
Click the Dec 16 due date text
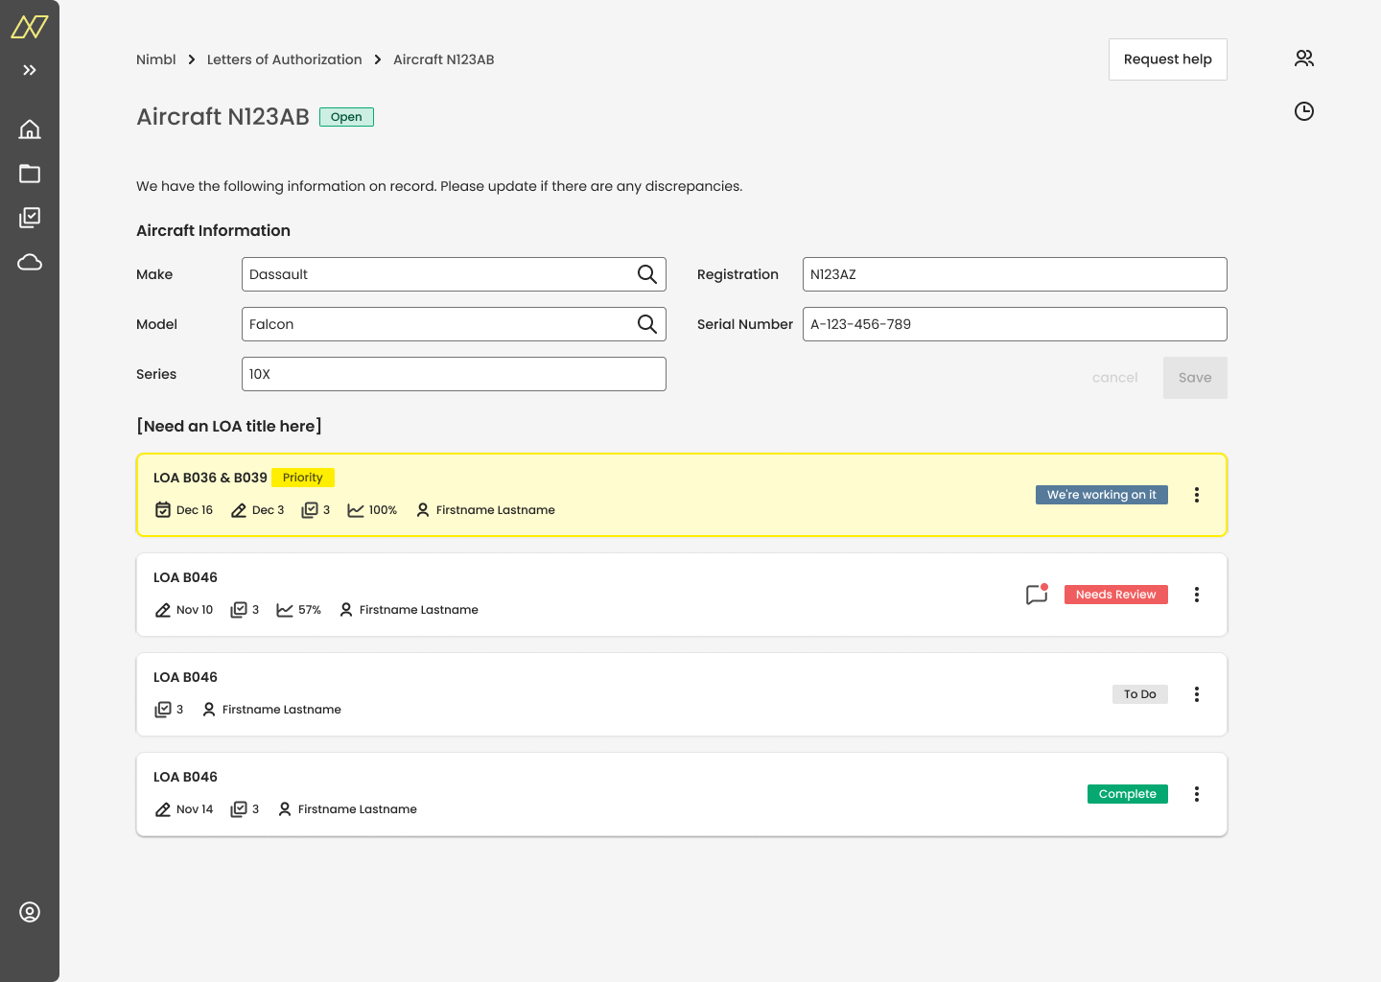[x=195, y=510]
